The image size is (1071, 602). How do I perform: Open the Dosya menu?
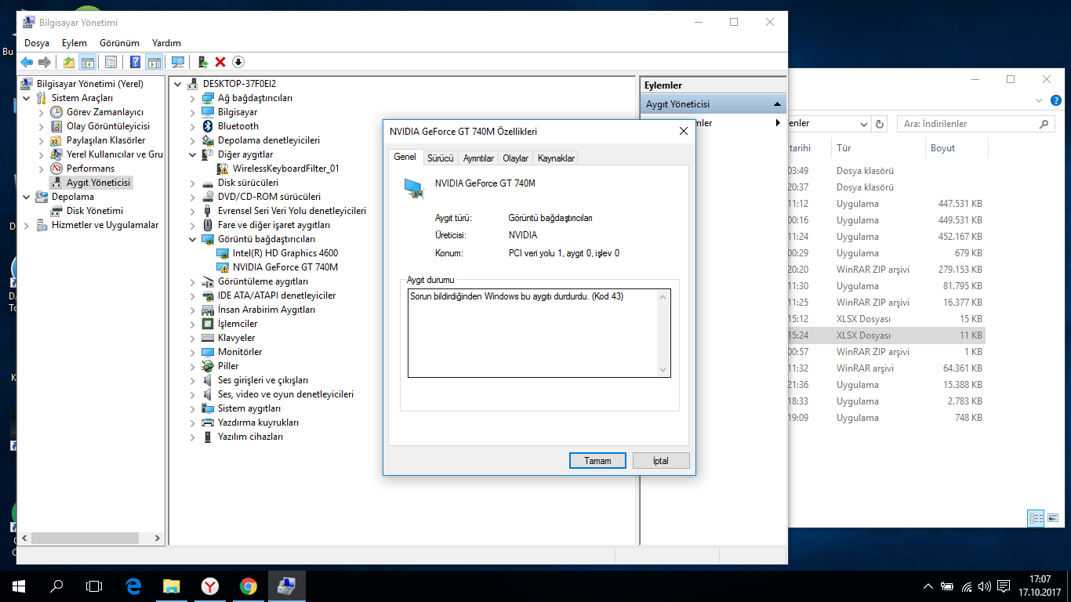coord(37,43)
